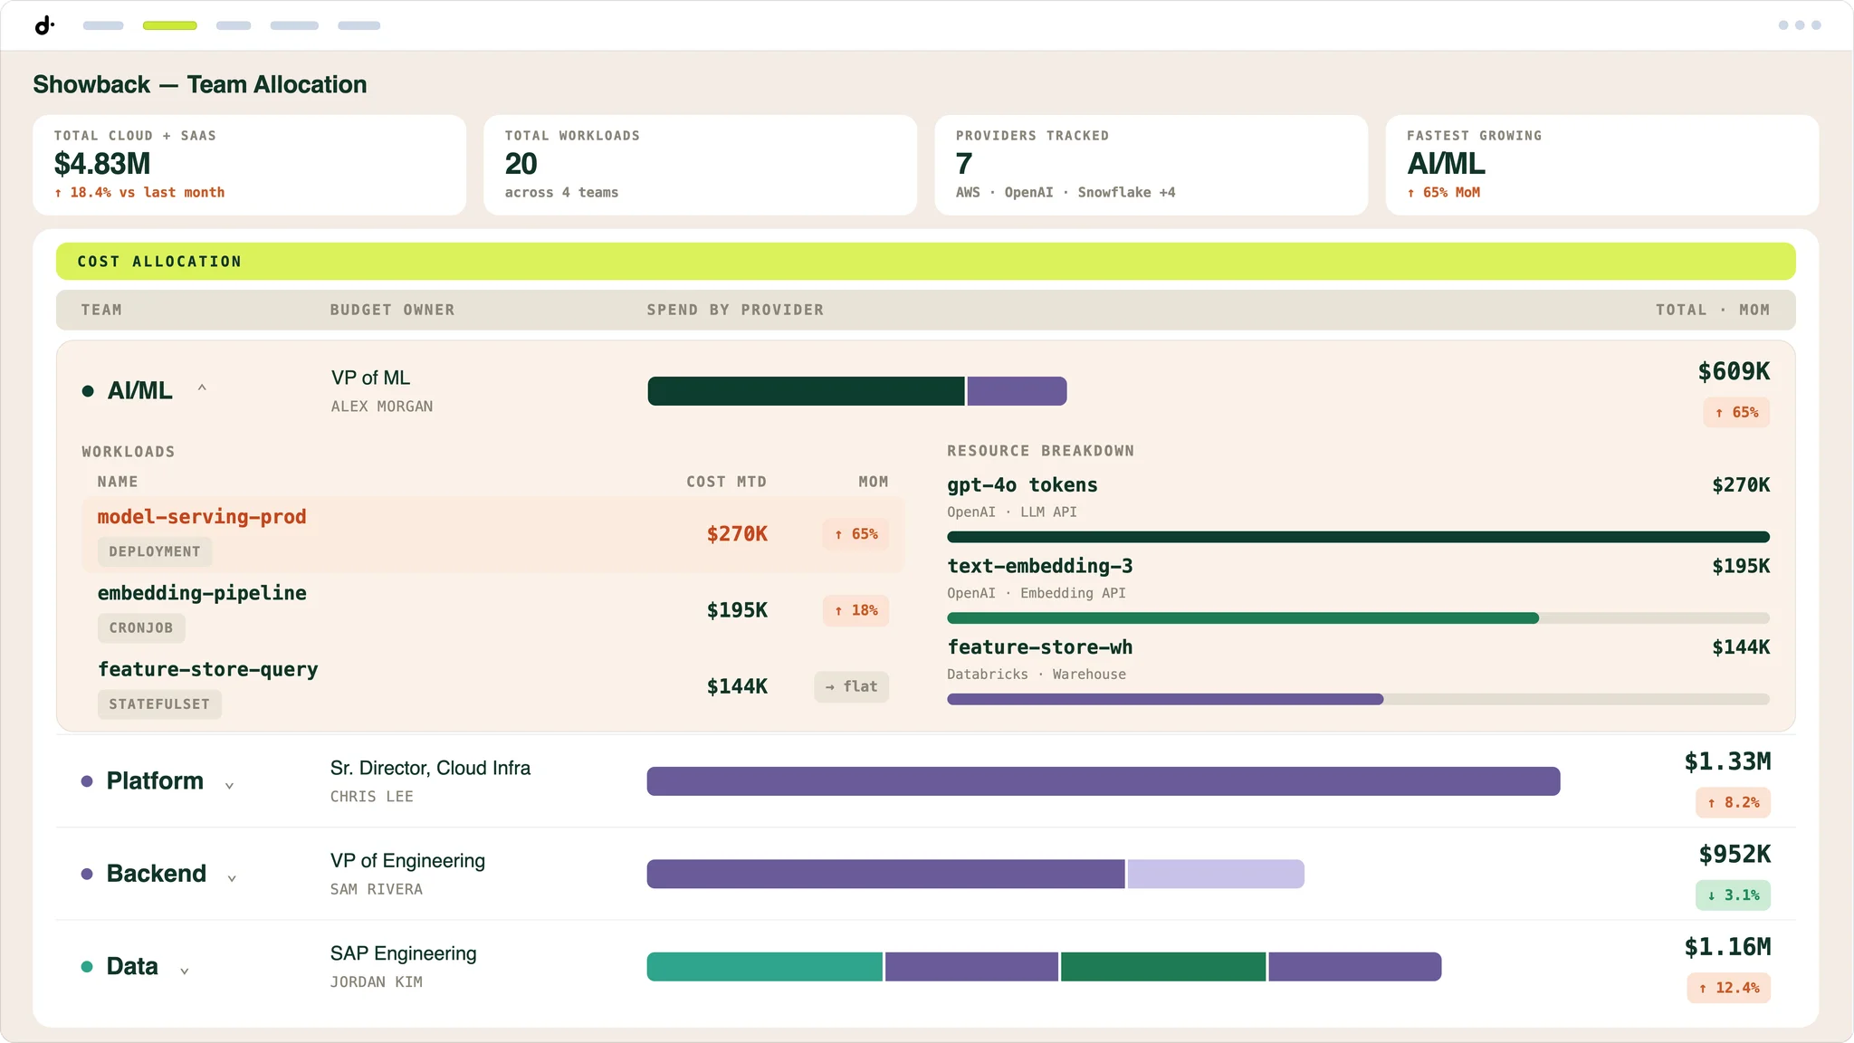
Task: Click the AI/ML dark green dot indicator
Action: 88,391
